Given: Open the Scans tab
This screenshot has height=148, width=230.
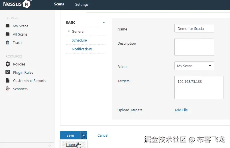Looking at the screenshot, I should [59, 4].
